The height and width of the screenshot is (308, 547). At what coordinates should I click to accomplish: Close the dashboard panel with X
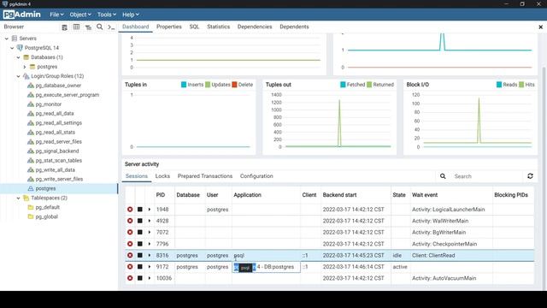pyautogui.click(x=540, y=27)
